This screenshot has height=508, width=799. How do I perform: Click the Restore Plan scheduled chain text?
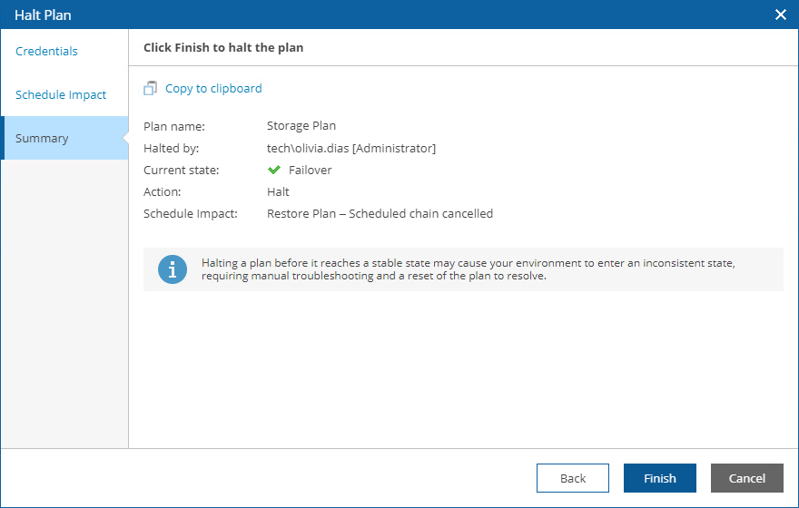(380, 214)
